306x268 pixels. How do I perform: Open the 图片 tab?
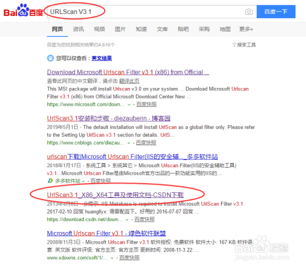click(120, 29)
